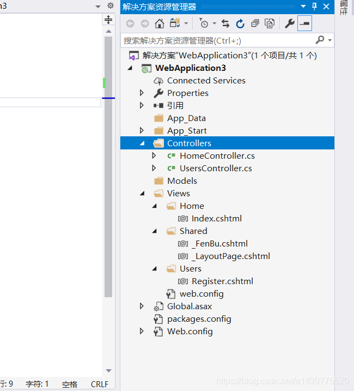Open the pending changes filter dropdown arrow

[x=214, y=23]
